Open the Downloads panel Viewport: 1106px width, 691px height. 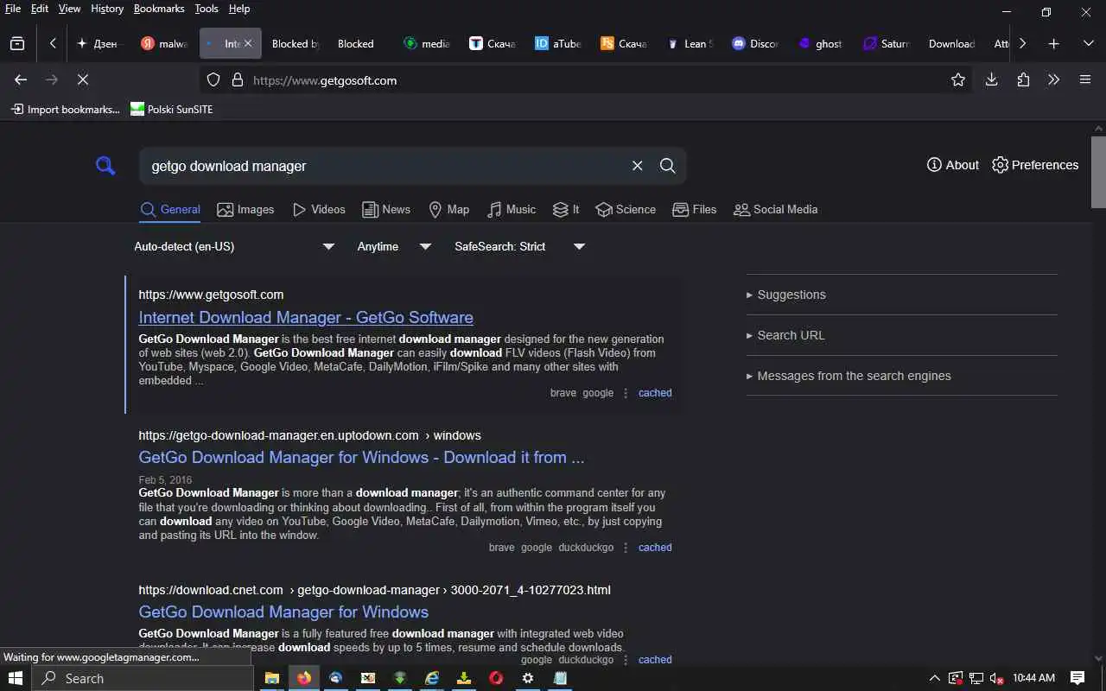pos(991,79)
